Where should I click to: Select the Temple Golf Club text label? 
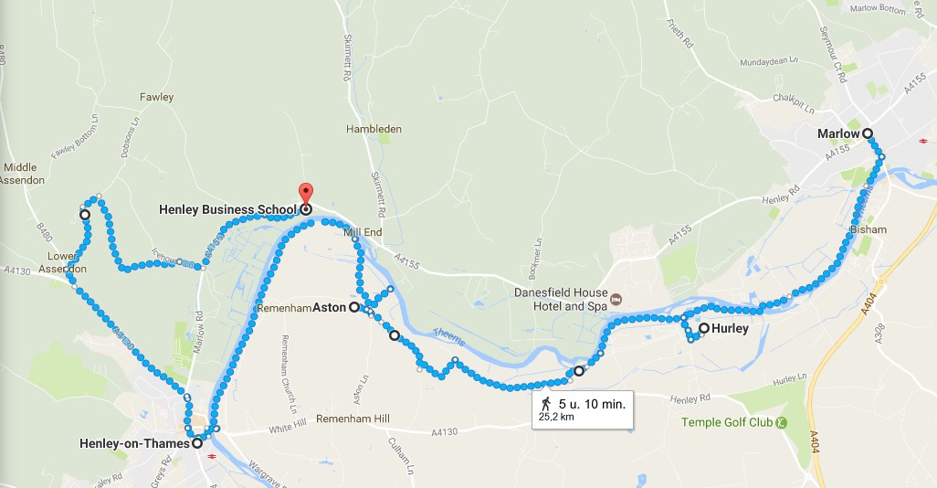727,422
